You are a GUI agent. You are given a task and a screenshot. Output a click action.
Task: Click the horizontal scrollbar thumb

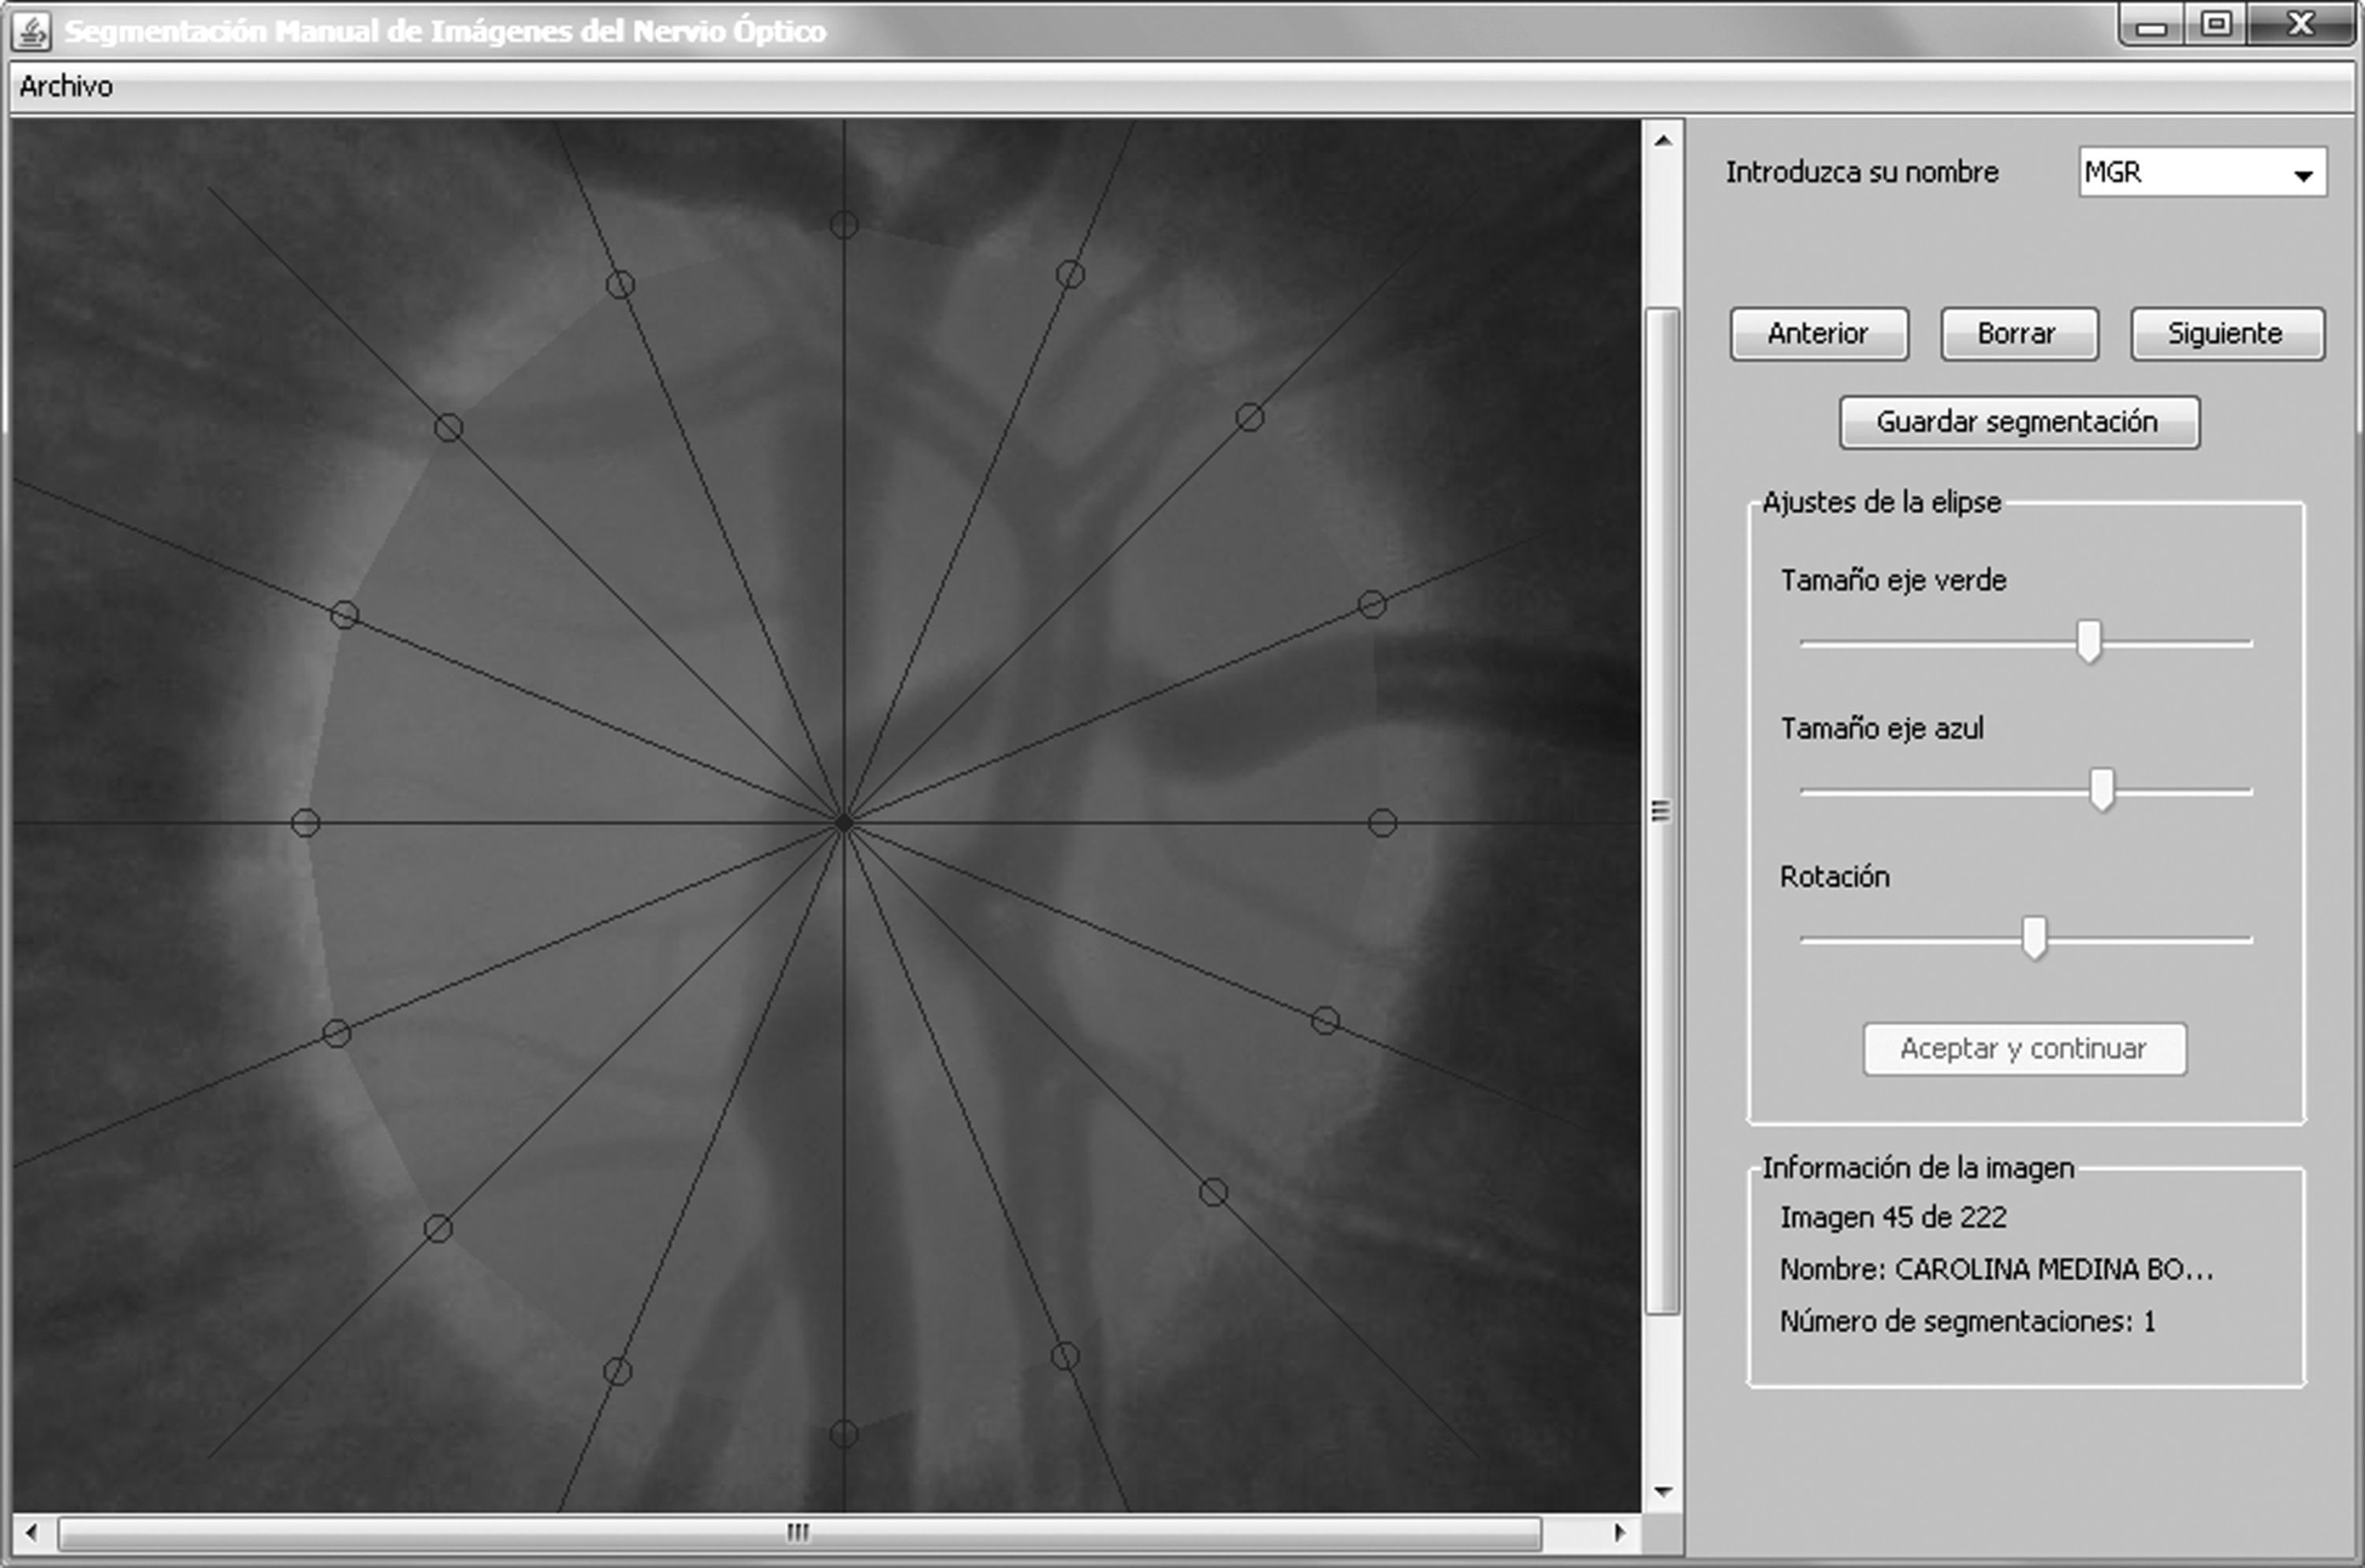(799, 1532)
